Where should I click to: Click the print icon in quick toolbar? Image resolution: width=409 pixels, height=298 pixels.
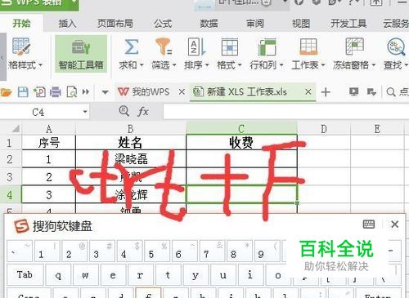[56, 92]
